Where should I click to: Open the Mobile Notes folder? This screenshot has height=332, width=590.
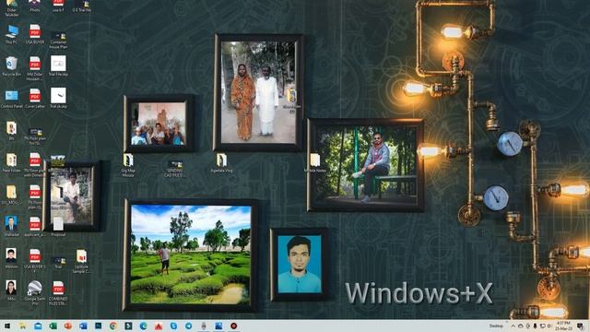pyautogui.click(x=315, y=163)
